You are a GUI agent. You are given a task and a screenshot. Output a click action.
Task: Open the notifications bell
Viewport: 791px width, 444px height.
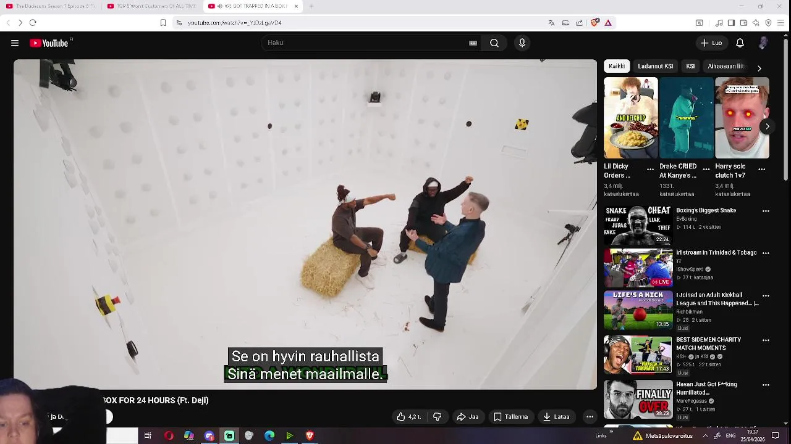[740, 43]
